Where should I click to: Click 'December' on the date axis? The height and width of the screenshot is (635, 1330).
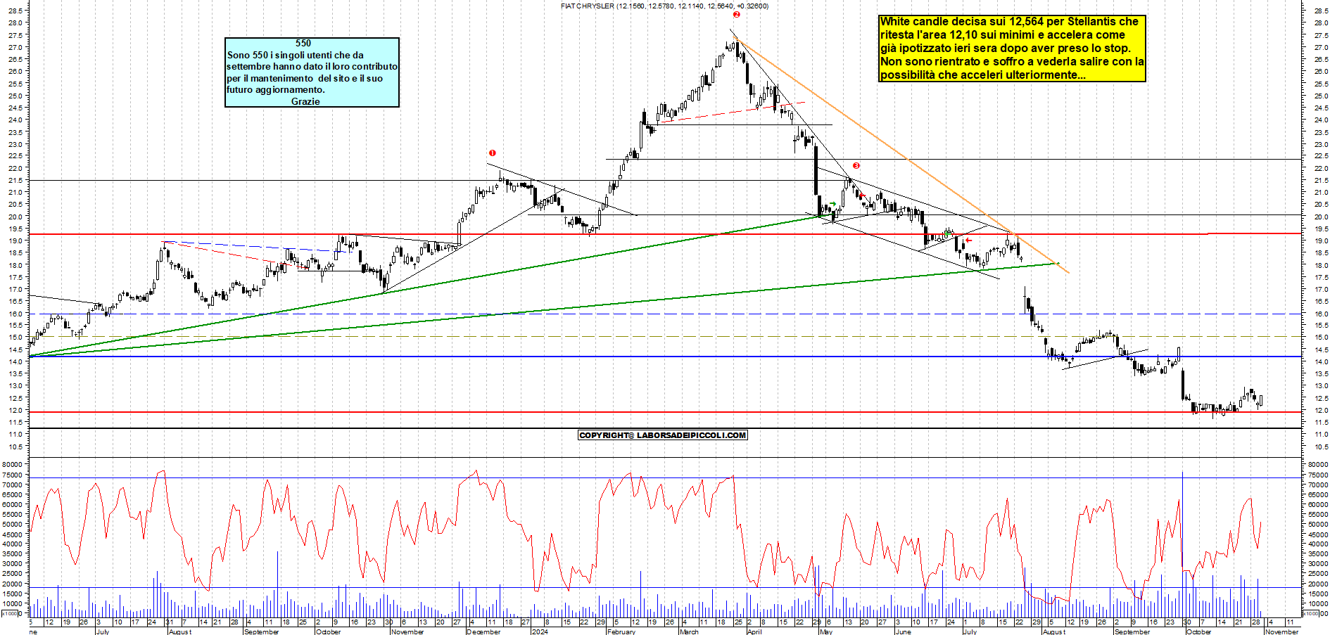483,631
